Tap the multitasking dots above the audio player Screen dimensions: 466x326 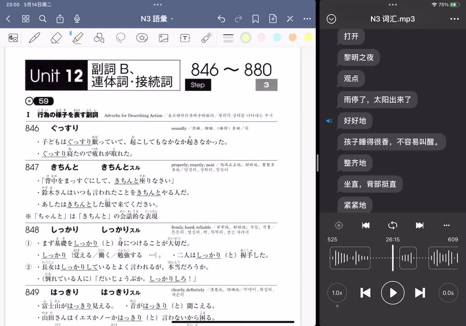(x=393, y=5)
